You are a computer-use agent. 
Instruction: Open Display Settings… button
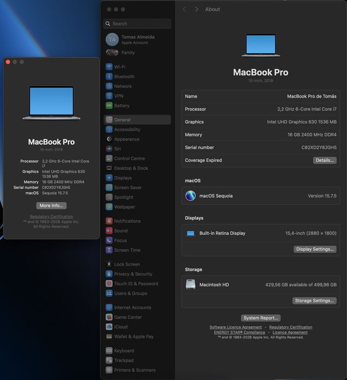(315, 249)
